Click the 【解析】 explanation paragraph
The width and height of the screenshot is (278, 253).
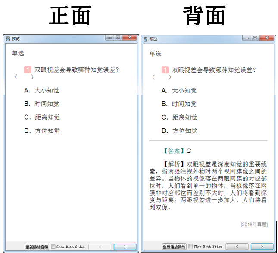[208, 186]
